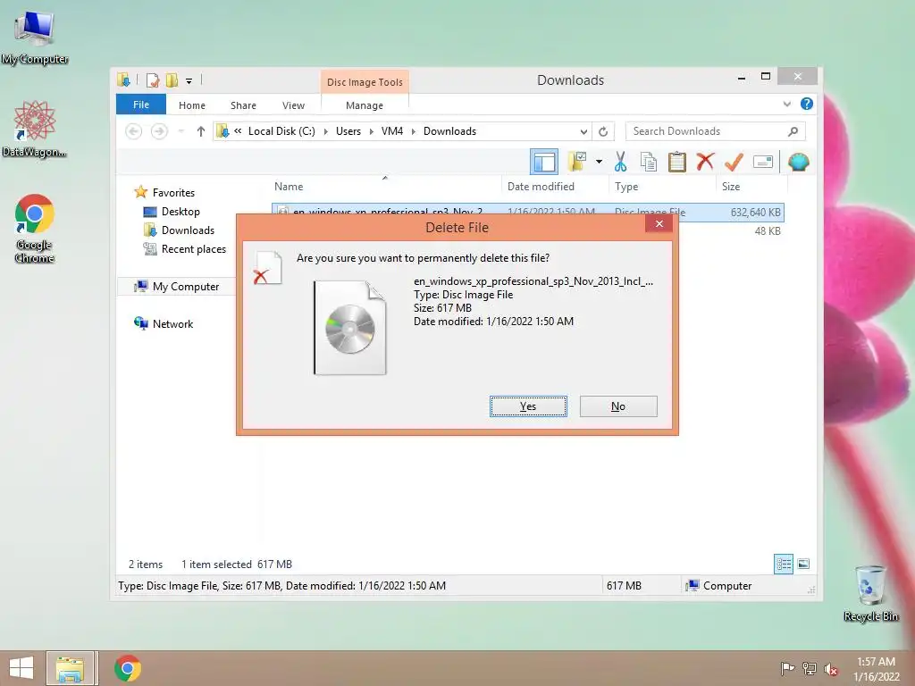The image size is (915, 686).
Task: Close the Delete File dialog
Action: 659,224
